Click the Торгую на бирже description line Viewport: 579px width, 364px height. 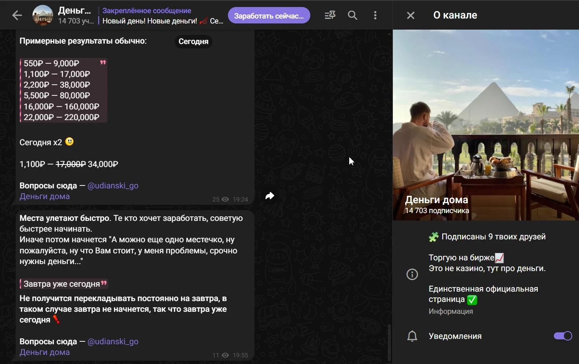[x=466, y=258]
